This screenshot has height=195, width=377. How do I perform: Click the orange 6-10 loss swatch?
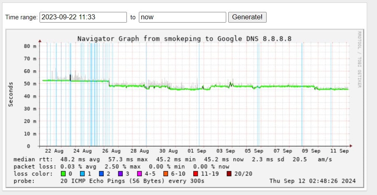coord(165,174)
